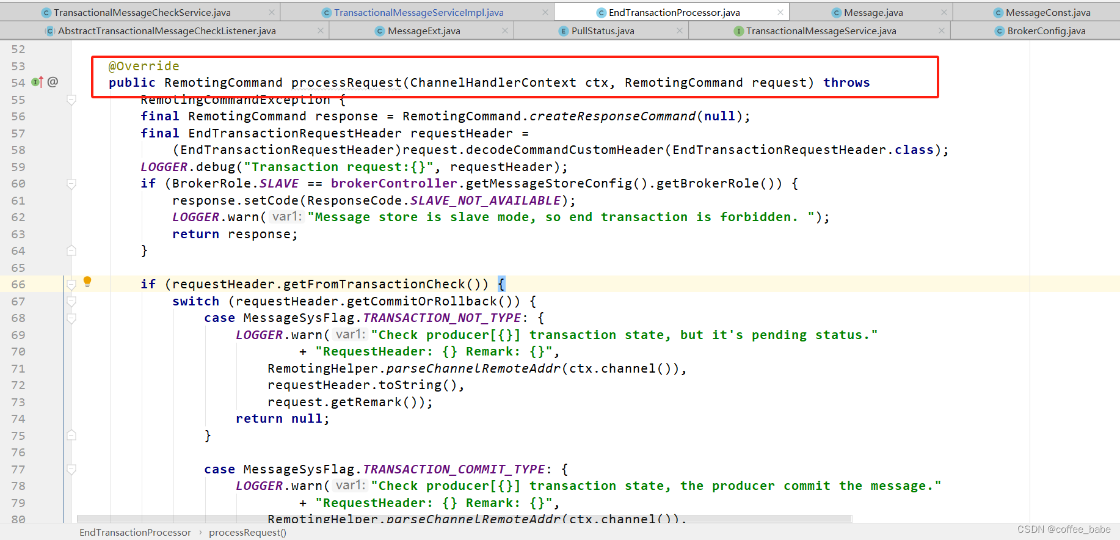Close the PullStatus.java tab
The height and width of the screenshot is (540, 1120).
680,31
